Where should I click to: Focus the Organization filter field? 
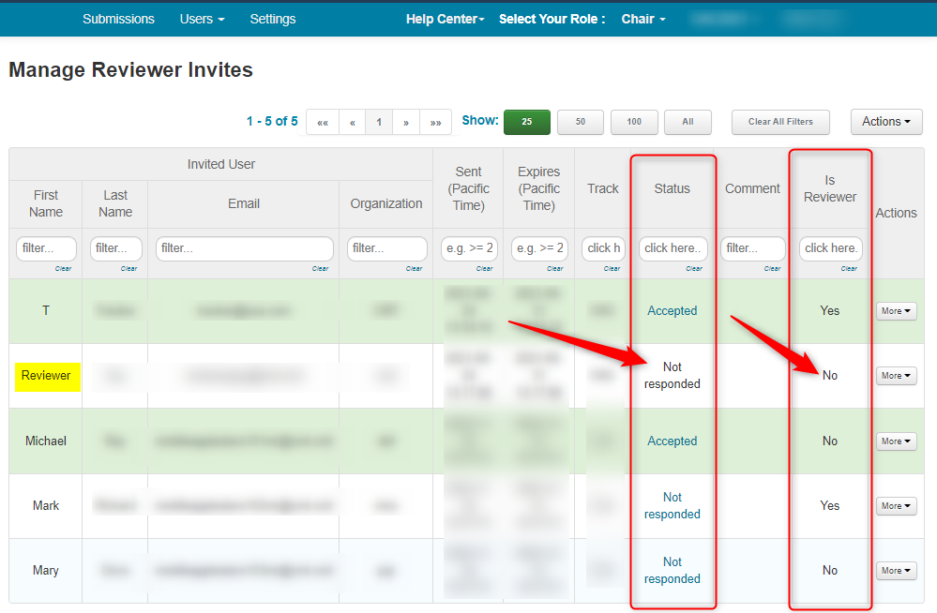386,248
